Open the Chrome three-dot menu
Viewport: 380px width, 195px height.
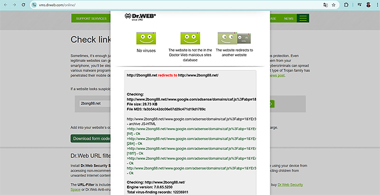point(377,5)
